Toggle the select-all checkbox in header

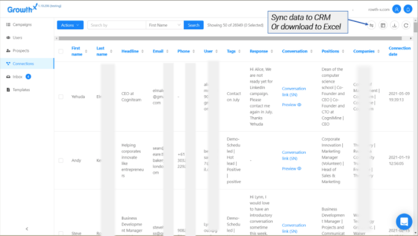point(61,51)
